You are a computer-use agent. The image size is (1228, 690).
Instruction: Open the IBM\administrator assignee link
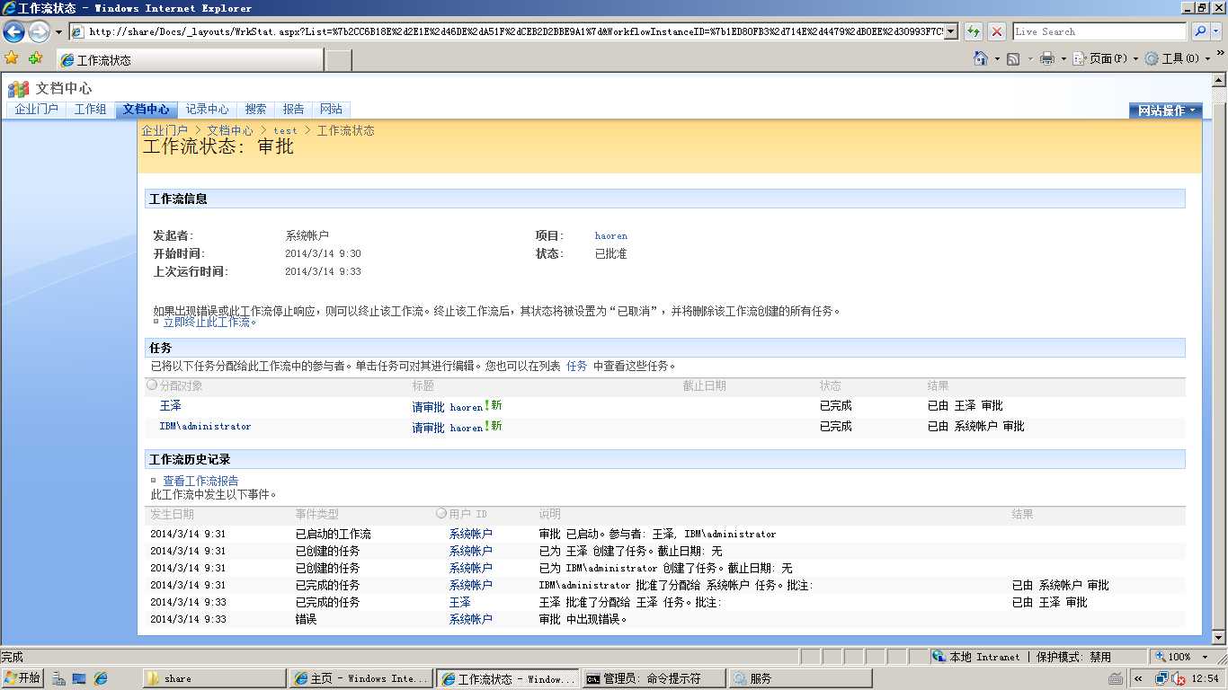(205, 426)
